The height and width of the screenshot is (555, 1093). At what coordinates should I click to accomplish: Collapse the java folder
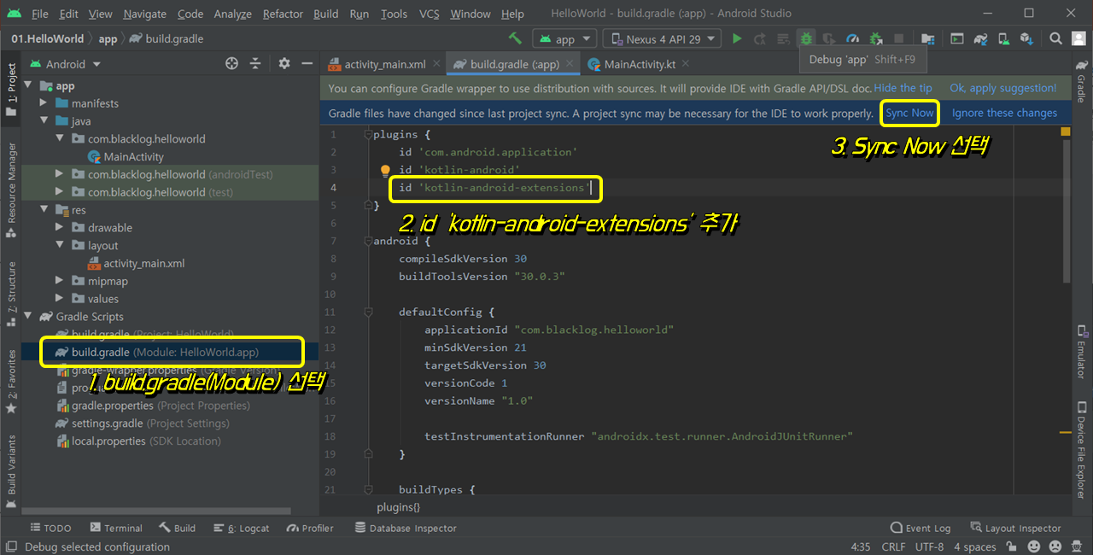point(44,121)
